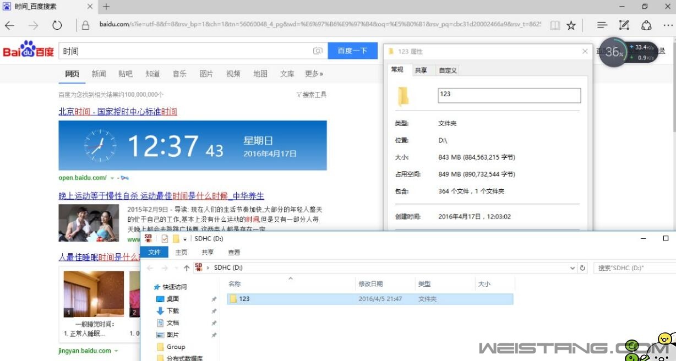Open 共享 ribbon tab in Explorer

tap(208, 253)
